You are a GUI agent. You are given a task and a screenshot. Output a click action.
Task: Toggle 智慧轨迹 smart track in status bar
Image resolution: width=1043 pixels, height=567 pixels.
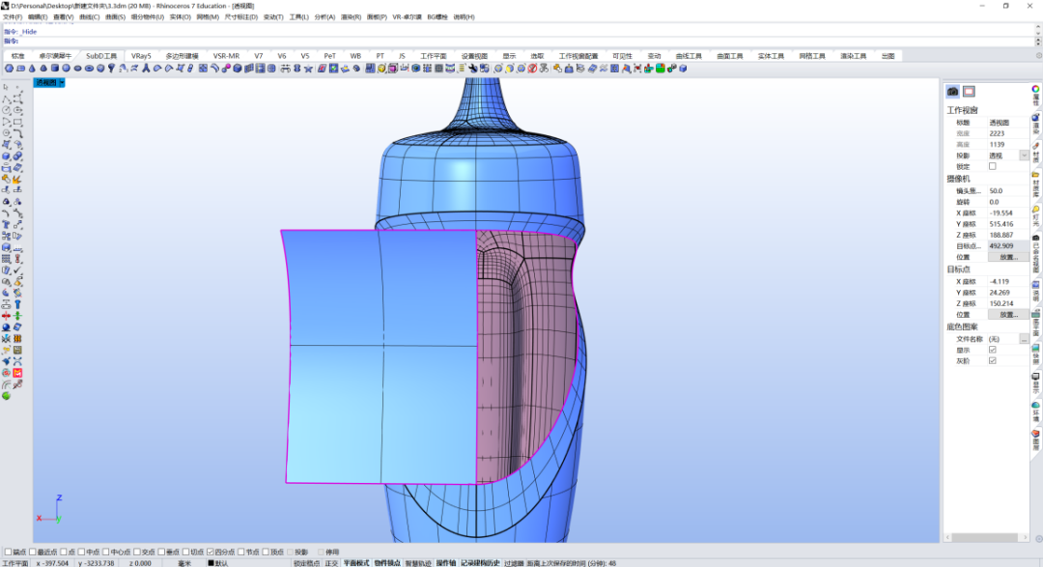tap(418, 563)
